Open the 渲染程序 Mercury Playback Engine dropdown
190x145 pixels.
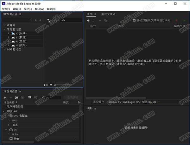(148, 102)
